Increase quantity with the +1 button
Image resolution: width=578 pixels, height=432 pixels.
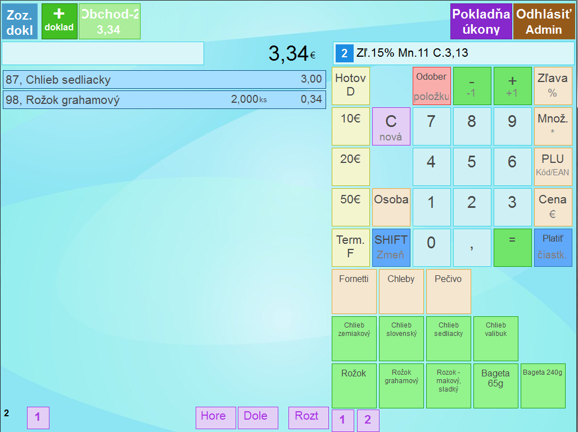pos(512,86)
